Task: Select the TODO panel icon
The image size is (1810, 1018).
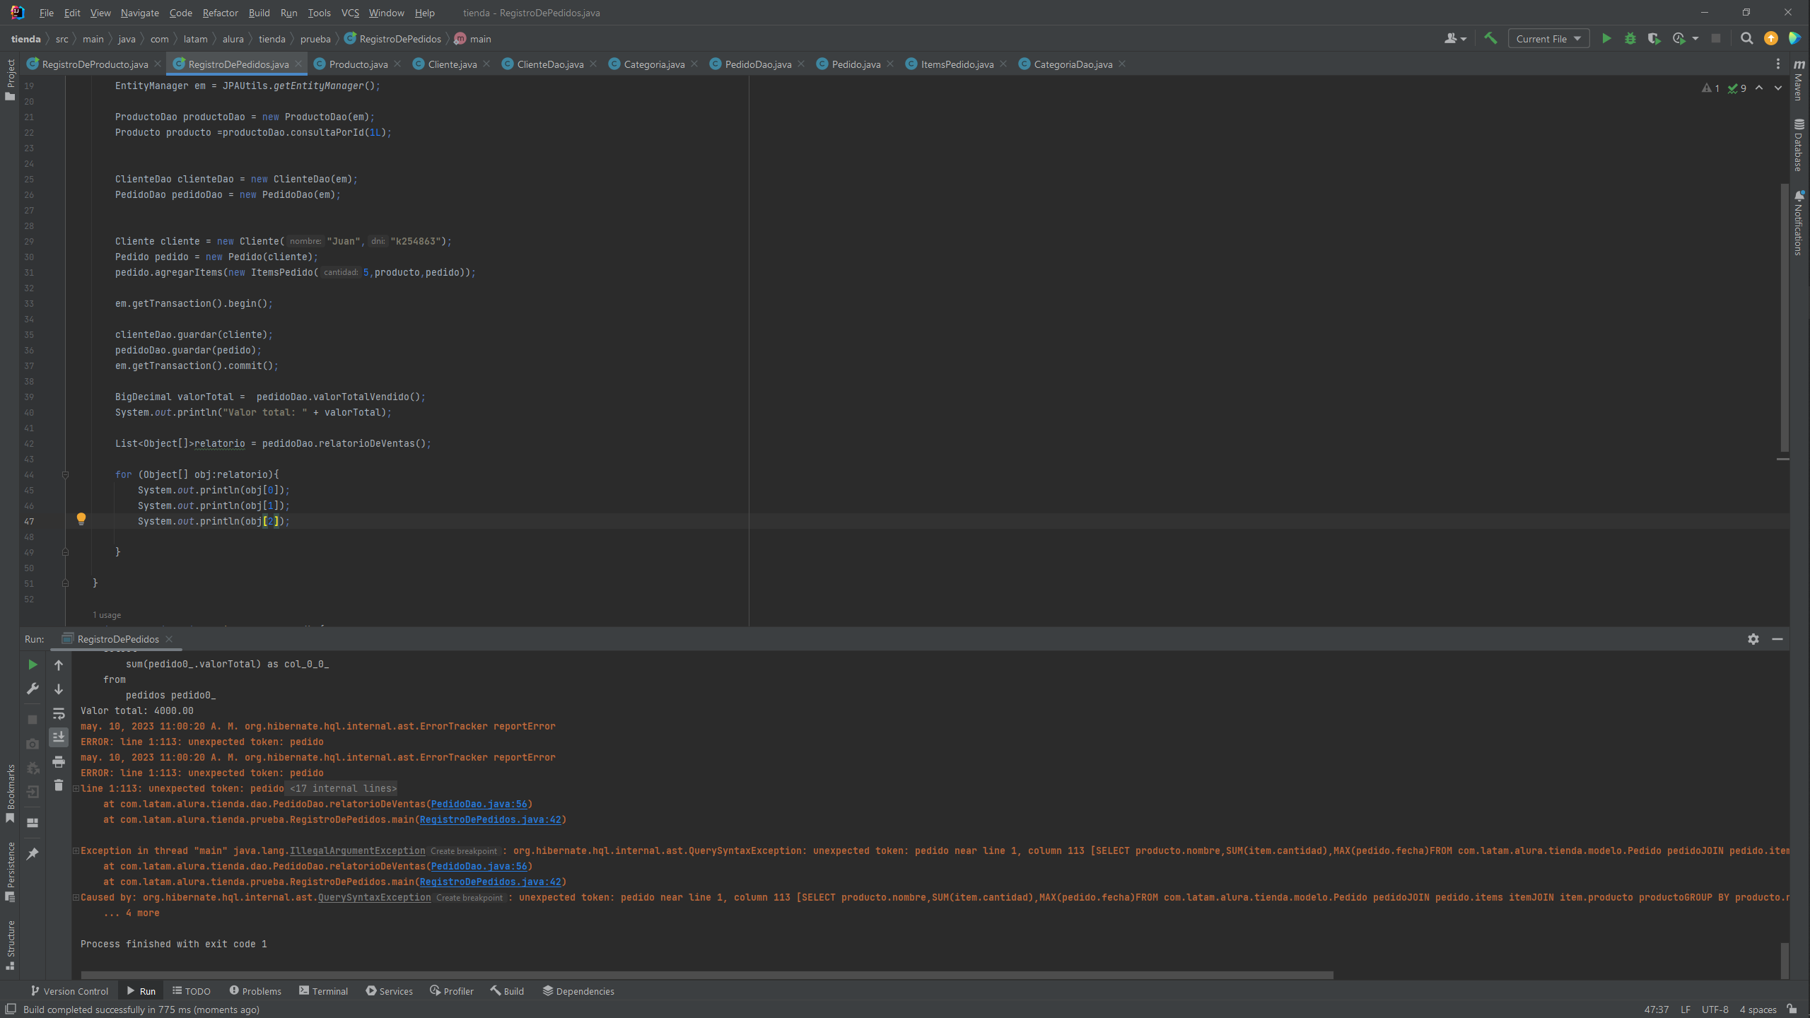Action: click(197, 990)
